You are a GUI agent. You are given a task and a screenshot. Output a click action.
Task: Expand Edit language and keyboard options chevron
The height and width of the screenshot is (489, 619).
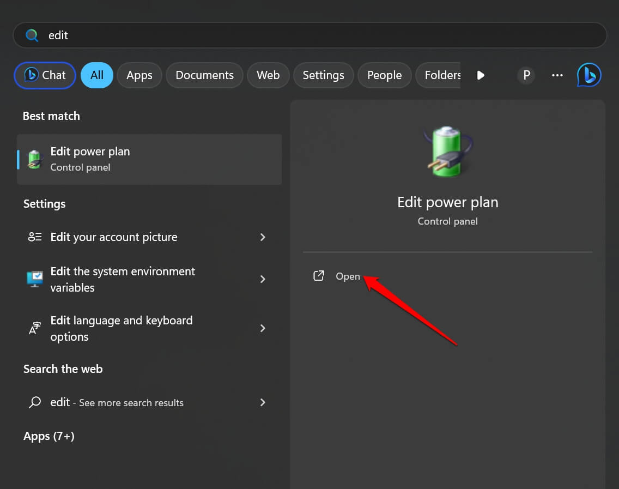click(x=263, y=328)
